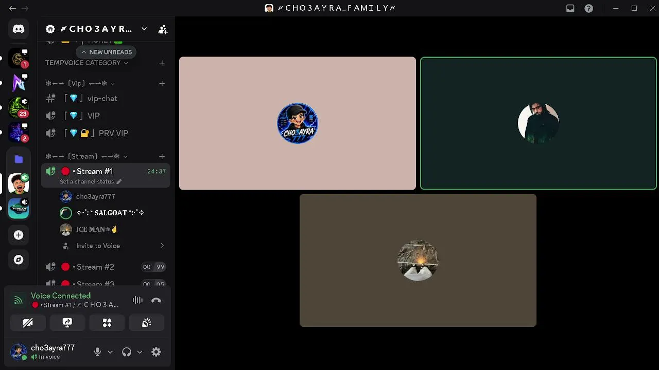Image resolution: width=659 pixels, height=370 pixels.
Task: Join the PRV VIP voice channel
Action: [x=106, y=133]
